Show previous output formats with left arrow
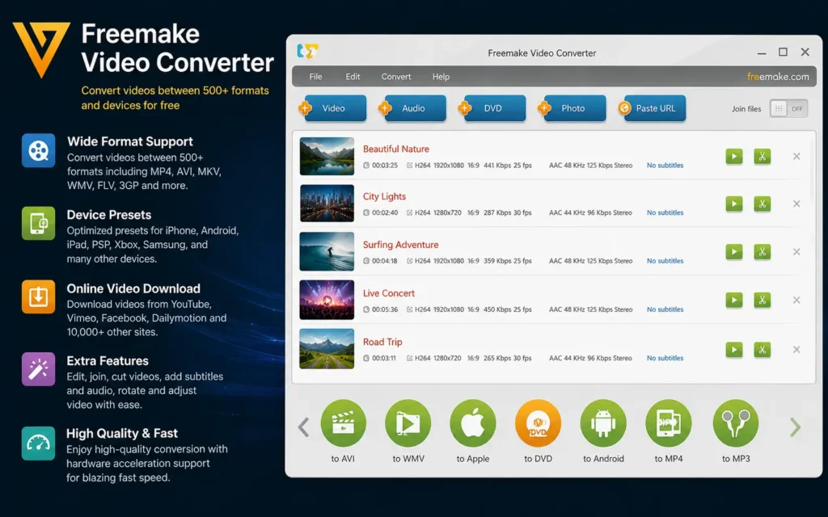Viewport: 828px width, 517px height. [x=304, y=427]
